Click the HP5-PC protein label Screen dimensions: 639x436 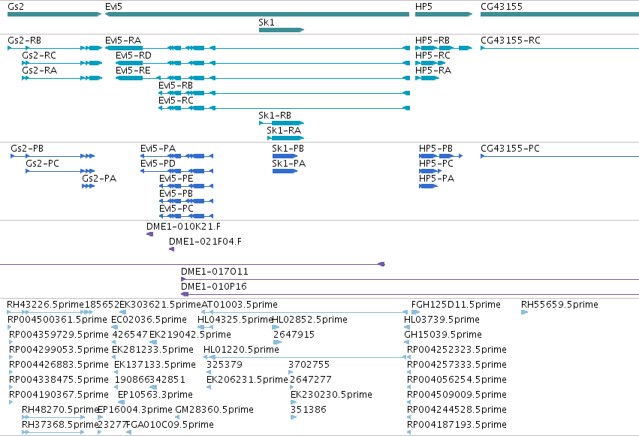point(436,164)
